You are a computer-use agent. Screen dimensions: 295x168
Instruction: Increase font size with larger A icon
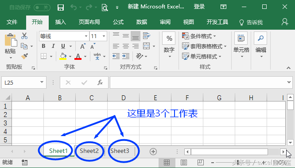click(x=82, y=46)
